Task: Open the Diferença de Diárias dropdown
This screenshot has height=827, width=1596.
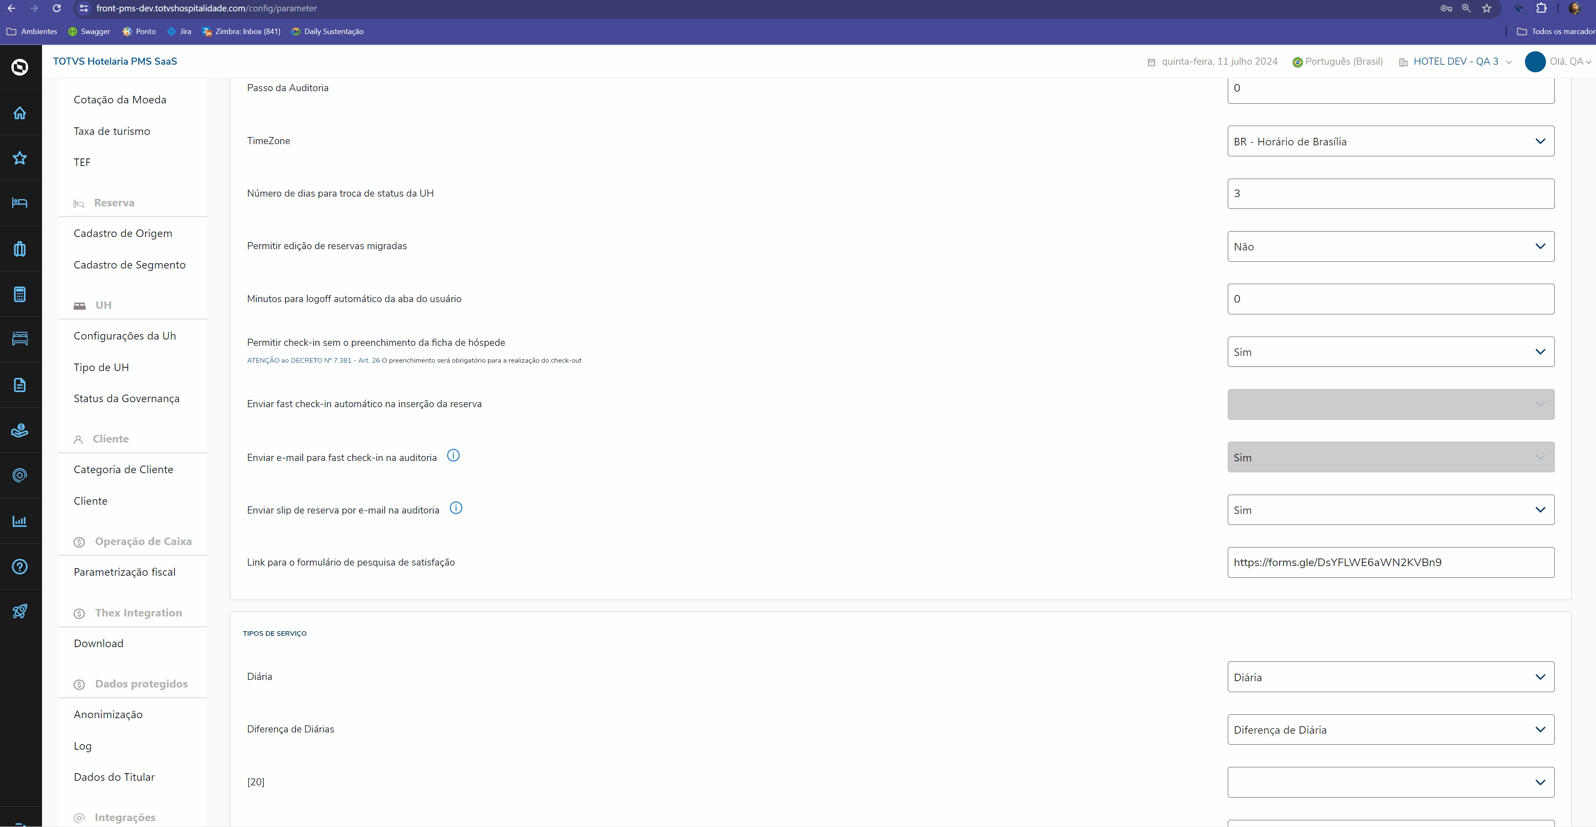Action: [1390, 730]
